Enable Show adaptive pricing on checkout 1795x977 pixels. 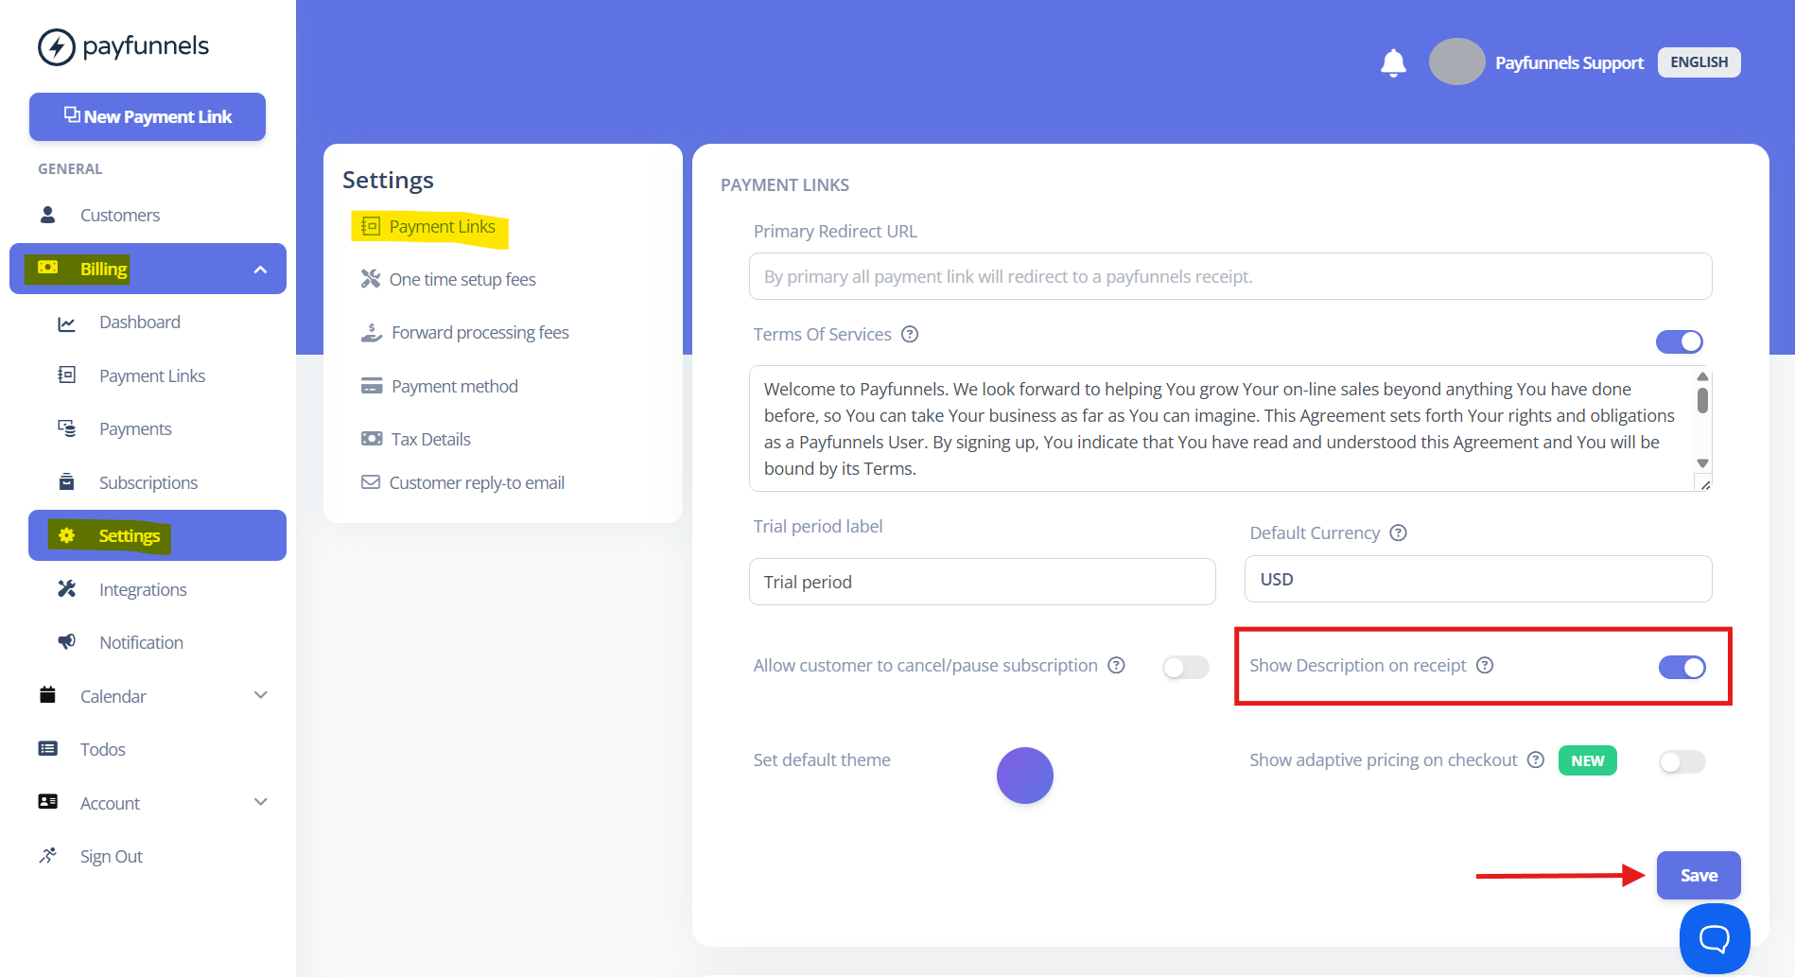tap(1682, 762)
